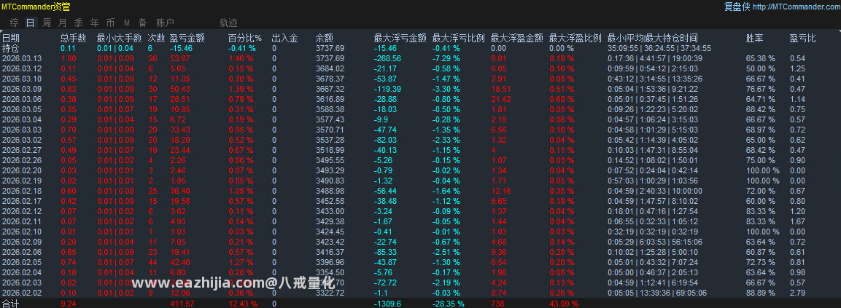
Task: Select the 持仓 open positions row label
Action: coord(11,48)
